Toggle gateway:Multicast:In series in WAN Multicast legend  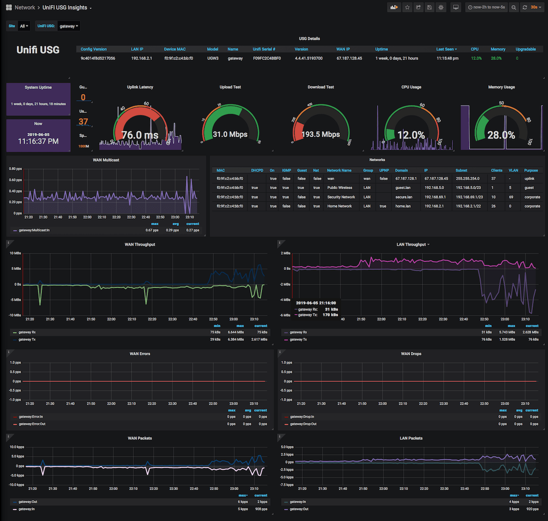(x=34, y=230)
